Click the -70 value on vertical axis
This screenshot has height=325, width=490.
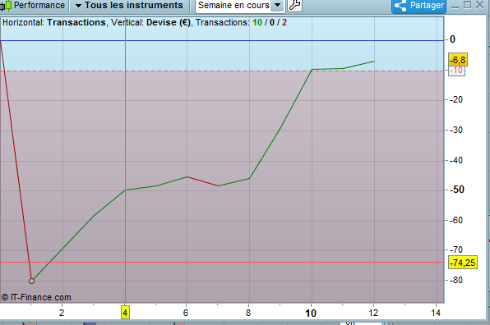(x=456, y=249)
